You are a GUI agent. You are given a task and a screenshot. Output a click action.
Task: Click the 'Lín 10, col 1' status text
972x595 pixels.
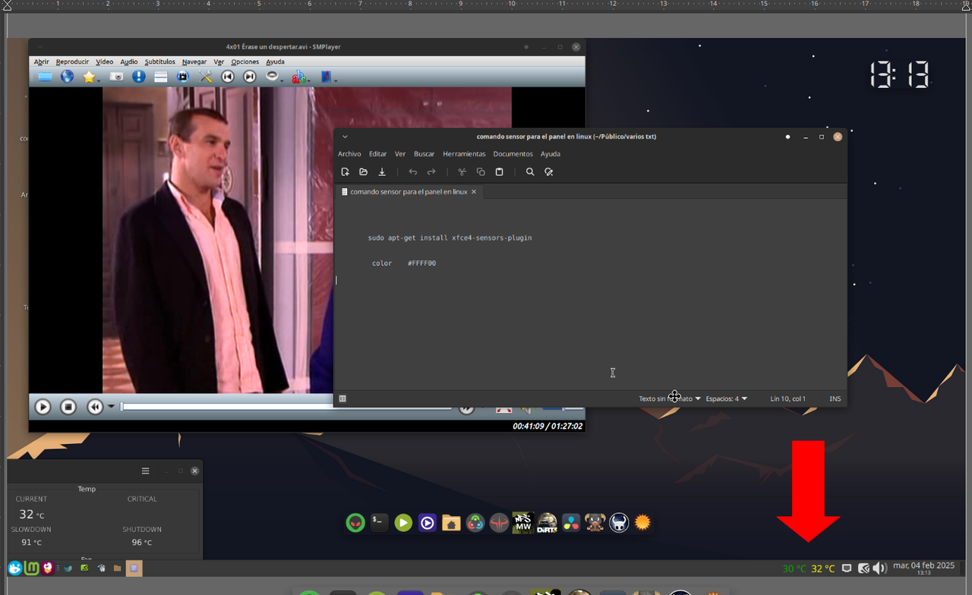(x=787, y=398)
